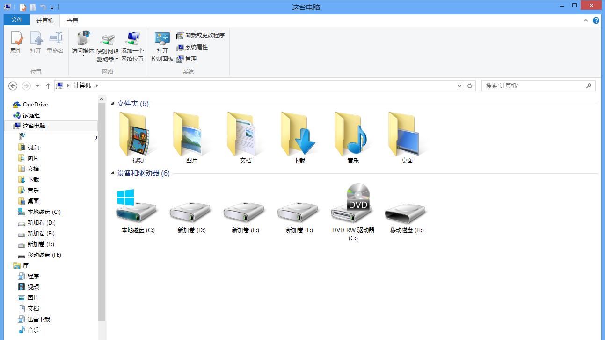Screen dimensions: 605x340
Task: Collapse the 设备和驱动器 (6) group
Action: click(112, 173)
